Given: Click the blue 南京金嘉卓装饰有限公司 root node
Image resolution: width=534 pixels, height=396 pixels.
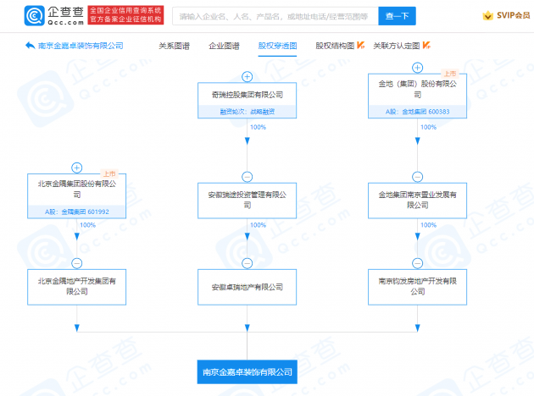Looking at the screenshot, I should pos(247,371).
